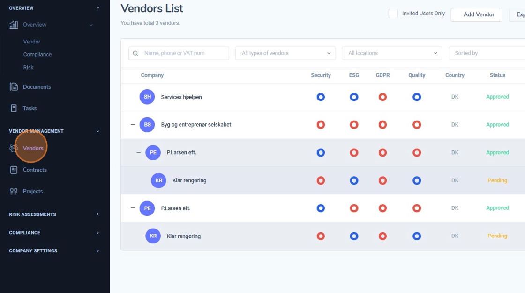Viewport: 525px width, 293px height.
Task: Click the highlighted Vendors icon
Action: coord(13,147)
